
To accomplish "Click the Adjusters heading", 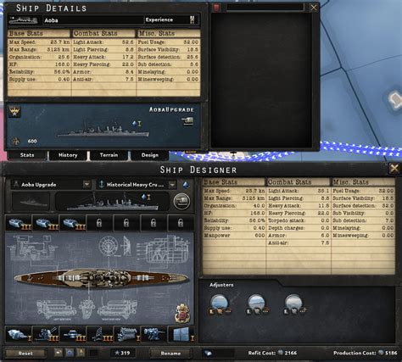I will point(221,285).
